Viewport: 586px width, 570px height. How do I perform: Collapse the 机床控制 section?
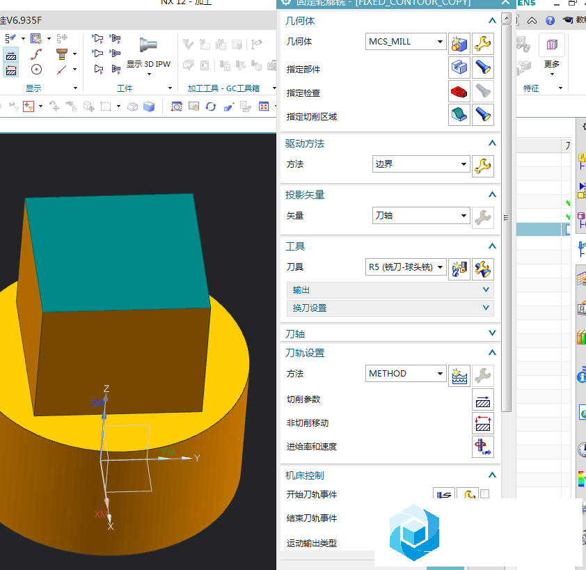click(x=492, y=475)
